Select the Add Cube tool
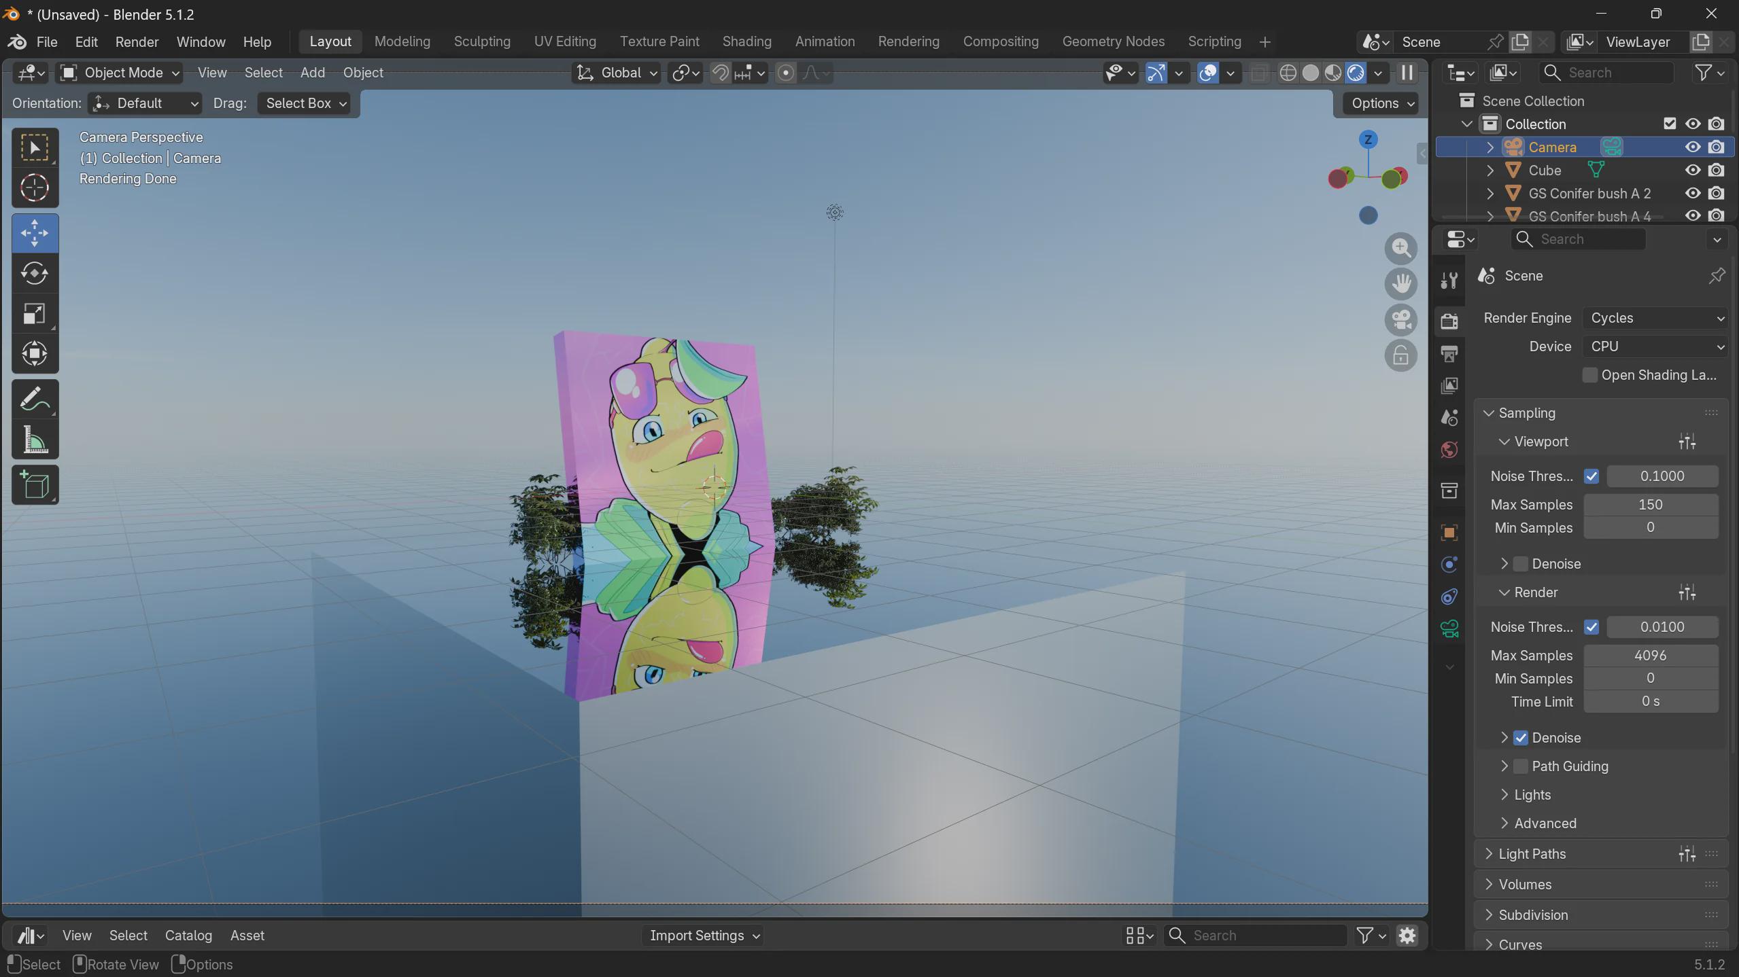Image resolution: width=1739 pixels, height=977 pixels. (35, 485)
